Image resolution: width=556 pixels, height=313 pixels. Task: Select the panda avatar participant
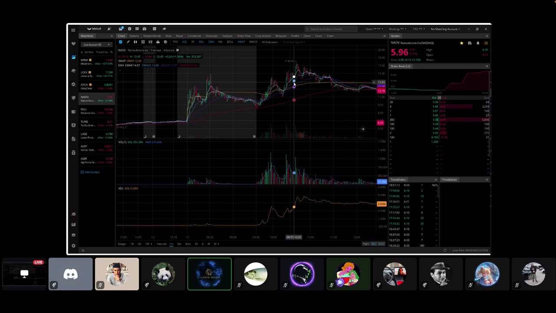[x=163, y=274]
